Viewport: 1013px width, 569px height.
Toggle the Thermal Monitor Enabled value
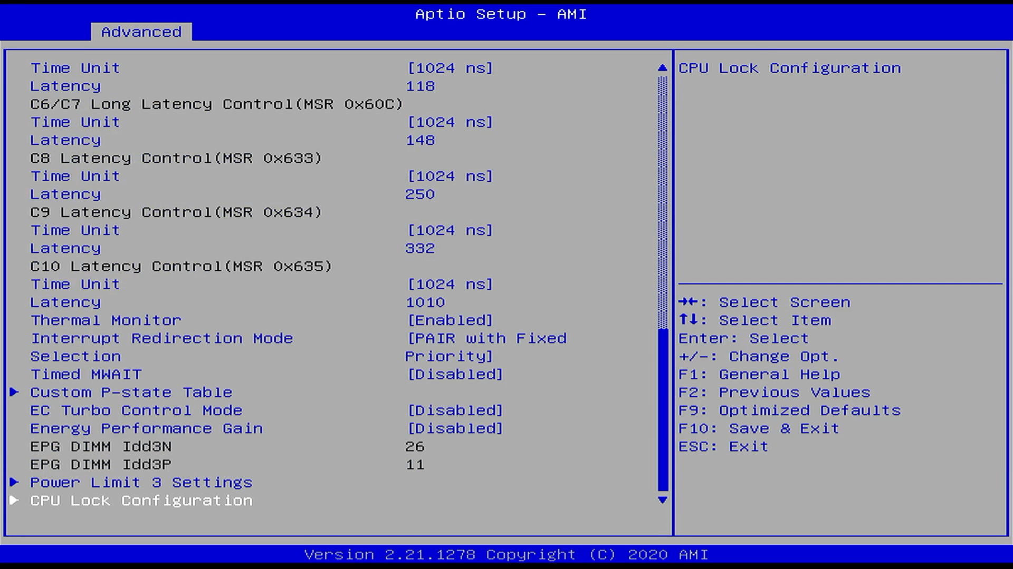click(450, 320)
